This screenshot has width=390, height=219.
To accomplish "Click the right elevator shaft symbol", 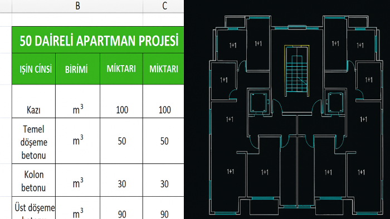I will click(x=336, y=102).
